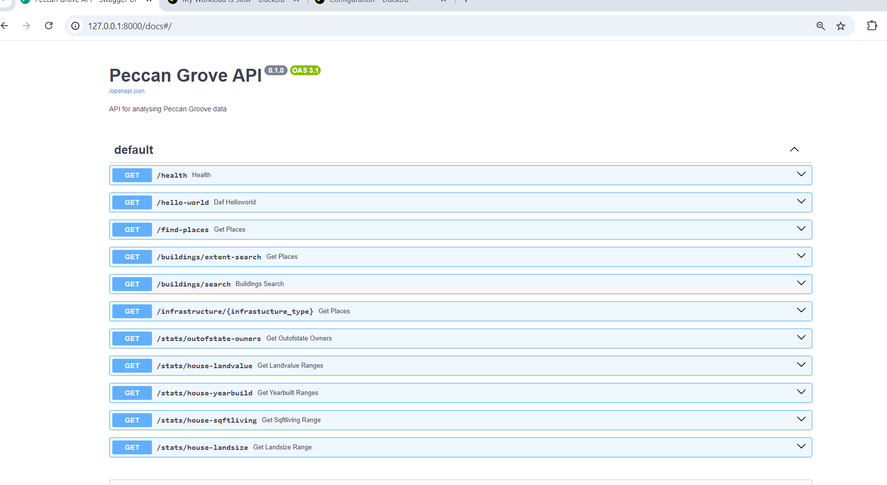Go forward in browser history
Viewport: 887px width, 485px height.
[x=26, y=26]
